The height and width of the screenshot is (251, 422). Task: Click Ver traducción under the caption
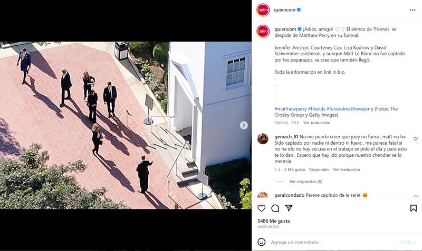(x=316, y=123)
